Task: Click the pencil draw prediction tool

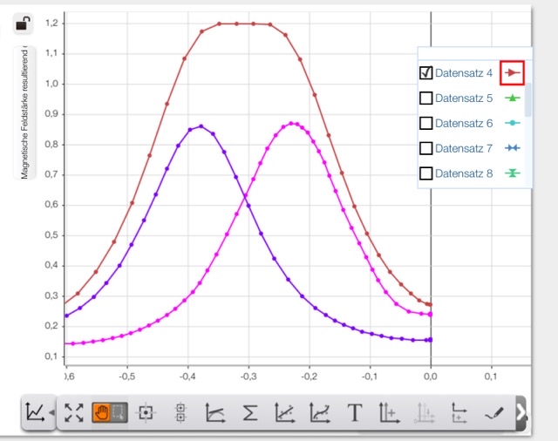Action: point(493,412)
